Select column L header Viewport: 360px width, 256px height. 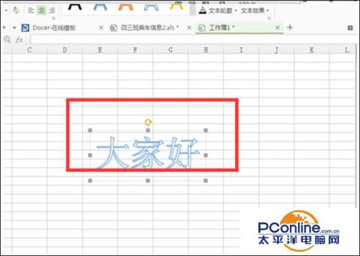coord(344,50)
